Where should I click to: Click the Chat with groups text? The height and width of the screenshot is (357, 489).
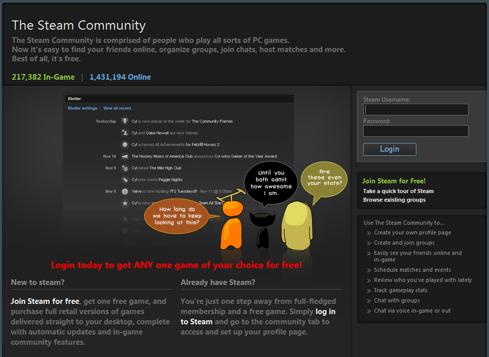click(x=397, y=300)
